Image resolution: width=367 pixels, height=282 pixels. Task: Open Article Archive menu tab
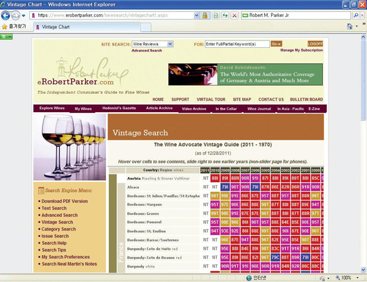tap(159, 108)
